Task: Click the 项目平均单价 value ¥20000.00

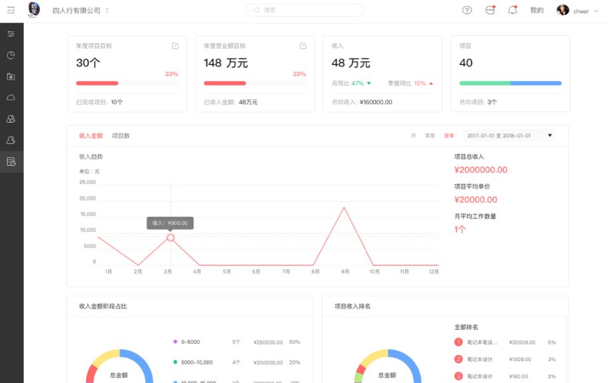Action: tap(476, 200)
